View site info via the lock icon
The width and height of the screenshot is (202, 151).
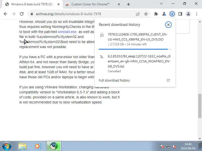(32, 14)
